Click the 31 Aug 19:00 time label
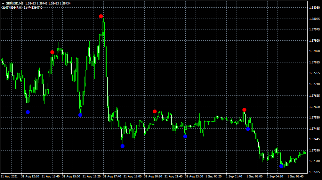Screen dimensions: 322x180 (133, 176)
